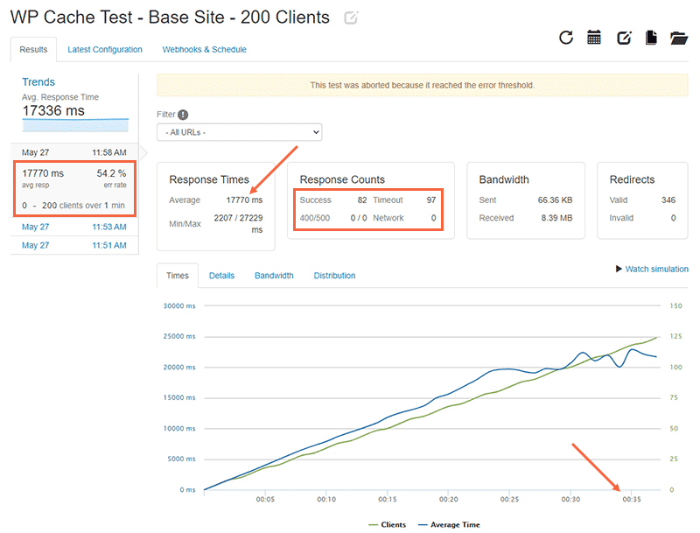Click the refresh/re-run test icon

pyautogui.click(x=566, y=37)
